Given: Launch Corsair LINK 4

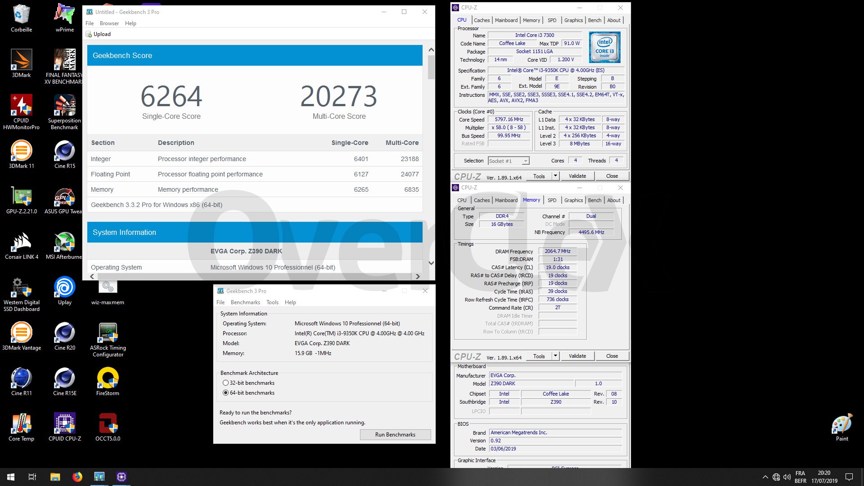Looking at the screenshot, I should click(x=21, y=245).
